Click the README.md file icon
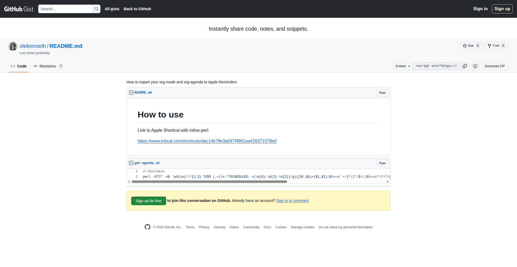The width and height of the screenshot is (517, 267). [131, 92]
